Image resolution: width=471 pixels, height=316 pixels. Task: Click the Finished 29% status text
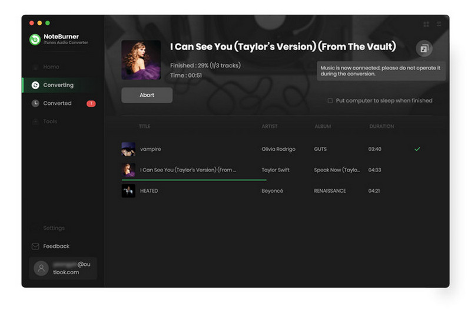205,65
